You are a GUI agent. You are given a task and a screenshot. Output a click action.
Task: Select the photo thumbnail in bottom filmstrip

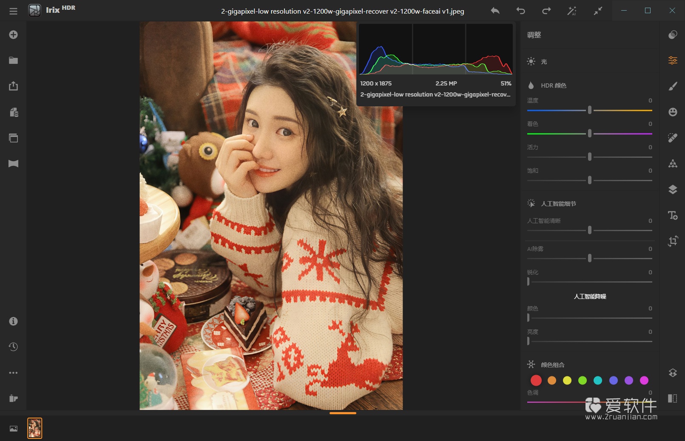tap(35, 428)
